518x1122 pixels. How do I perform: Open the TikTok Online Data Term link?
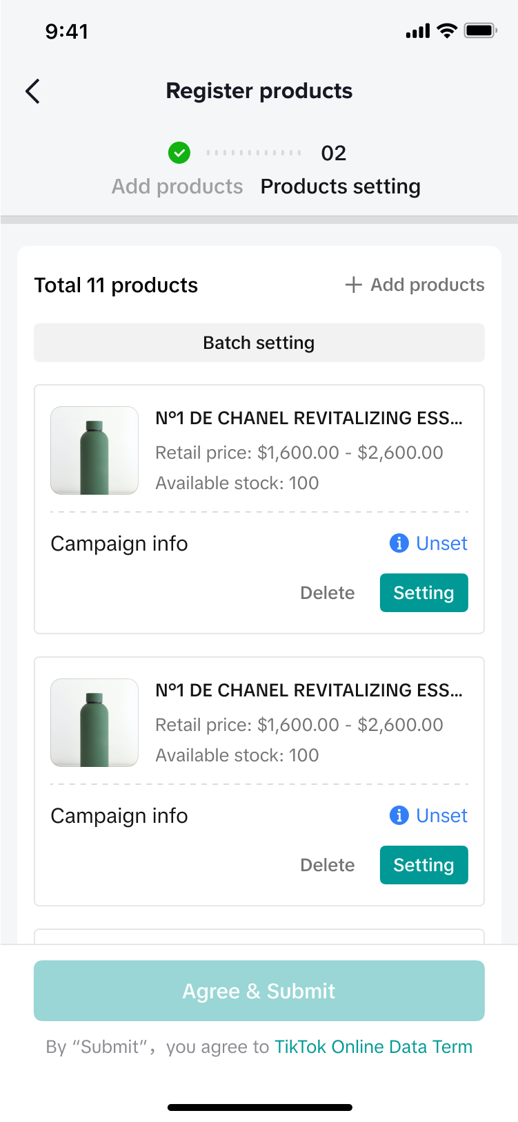[373, 1047]
